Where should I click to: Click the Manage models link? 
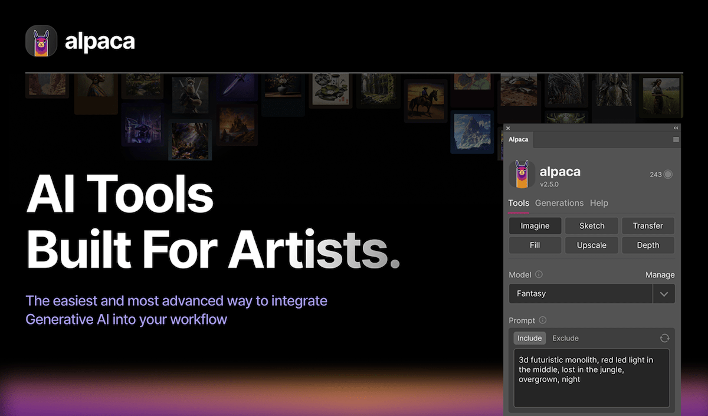coord(660,275)
